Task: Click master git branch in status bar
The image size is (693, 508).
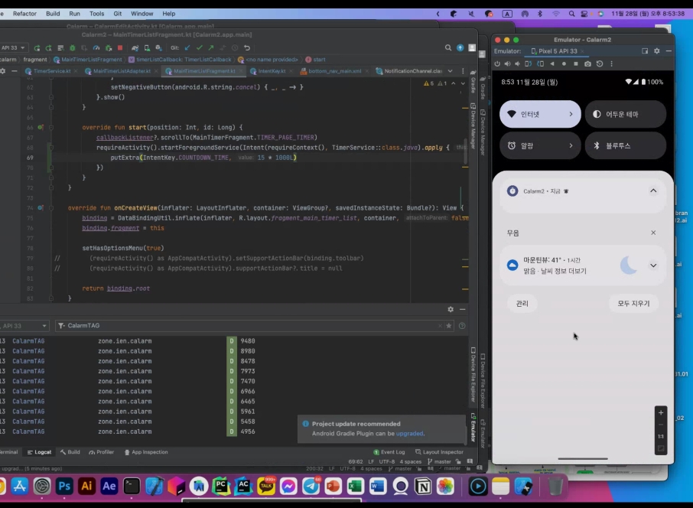Action: [439, 461]
